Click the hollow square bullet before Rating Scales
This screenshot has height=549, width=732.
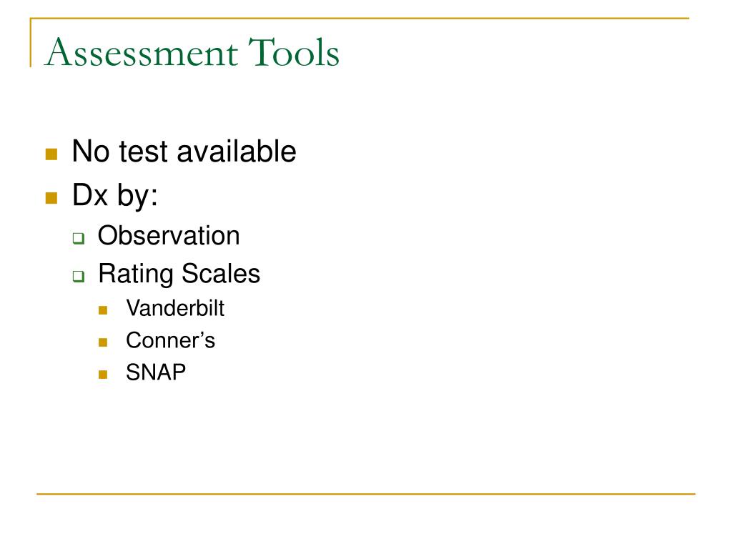pyautogui.click(x=79, y=276)
